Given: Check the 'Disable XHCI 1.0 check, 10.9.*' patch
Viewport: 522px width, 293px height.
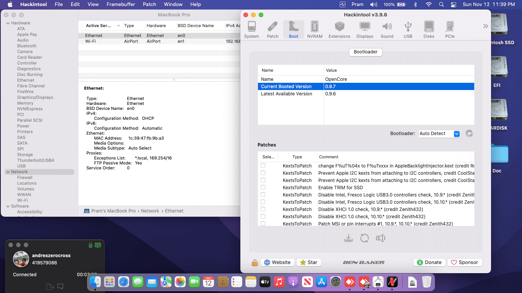Looking at the screenshot, I should click(x=263, y=209).
